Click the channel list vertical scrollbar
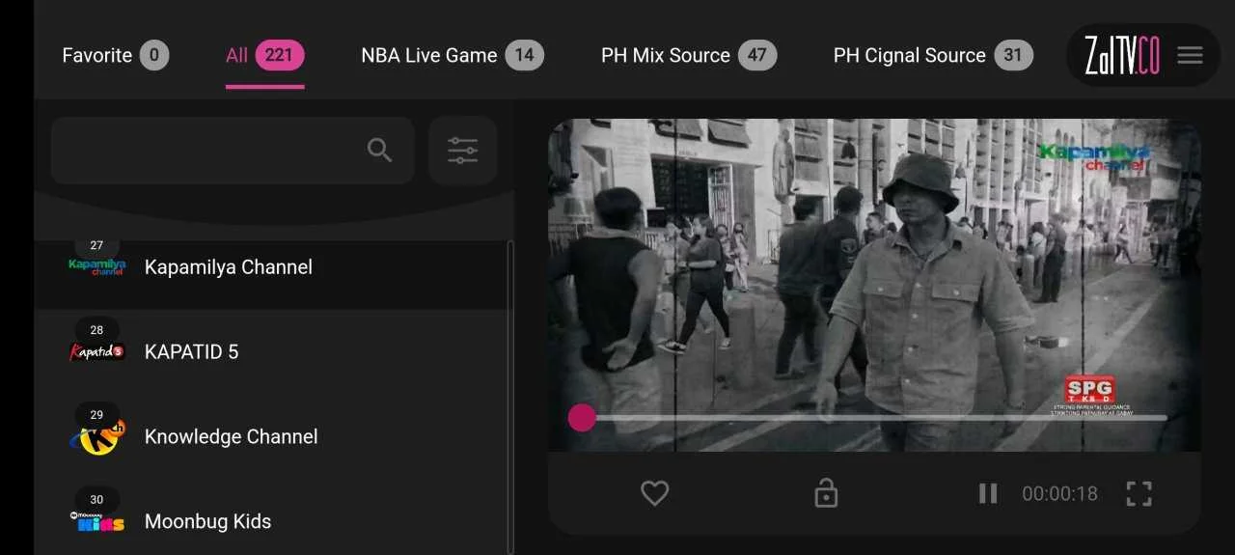The image size is (1235, 555). tap(510, 398)
